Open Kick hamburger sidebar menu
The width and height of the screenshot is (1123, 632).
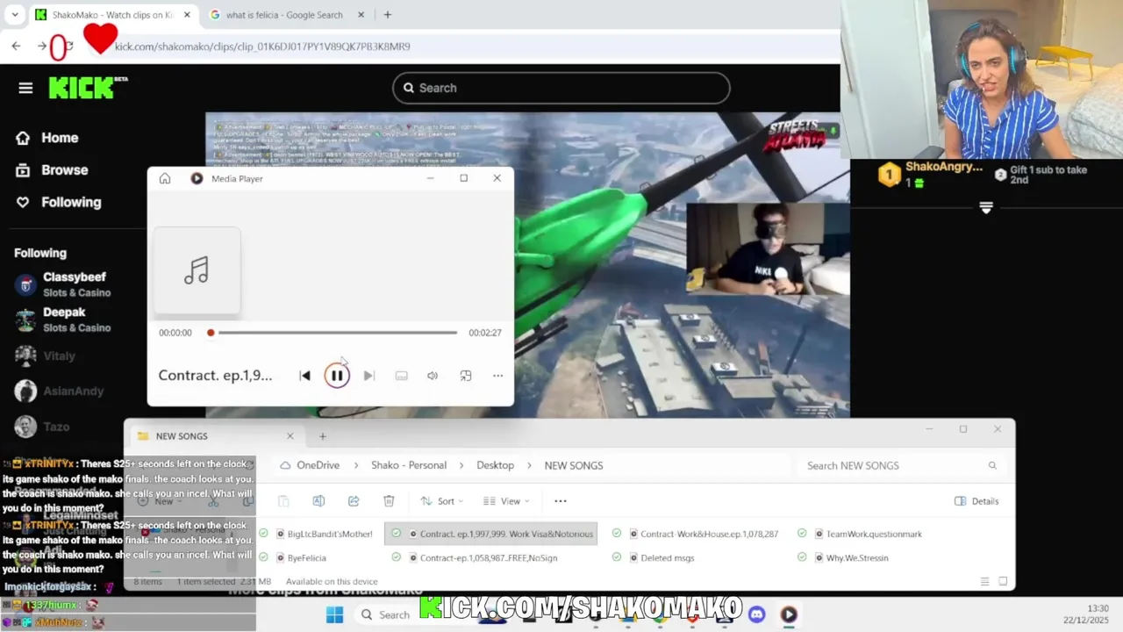point(25,88)
